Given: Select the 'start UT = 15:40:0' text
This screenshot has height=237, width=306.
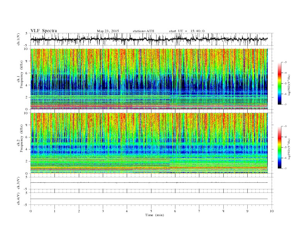Looking at the screenshot, I should [187, 31].
